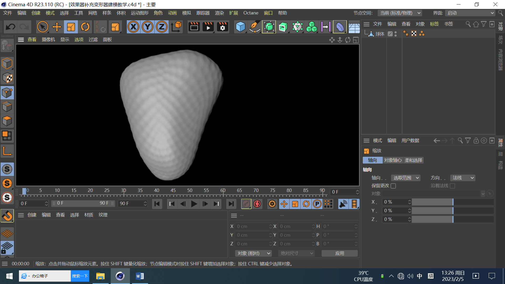
Task: Open the 材质 menu in material manager
Action: (x=89, y=215)
